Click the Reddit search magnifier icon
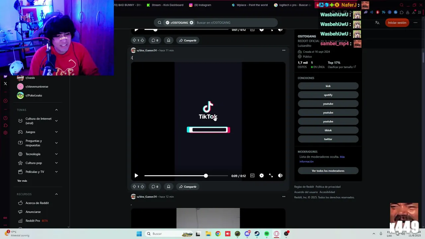 (159, 23)
